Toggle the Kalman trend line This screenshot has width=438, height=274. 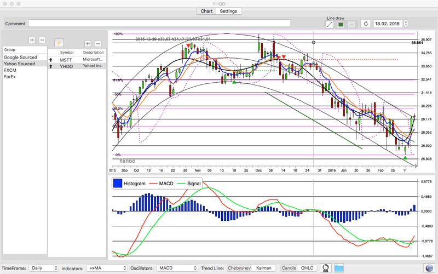pyautogui.click(x=263, y=268)
